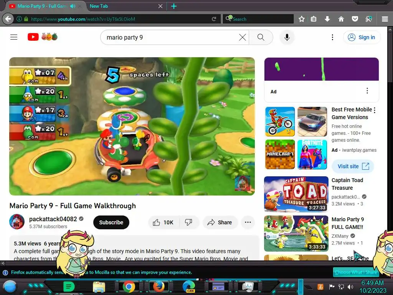Screen dimensions: 393x295
Task: Click the car game ad tile
Action: click(x=312, y=122)
